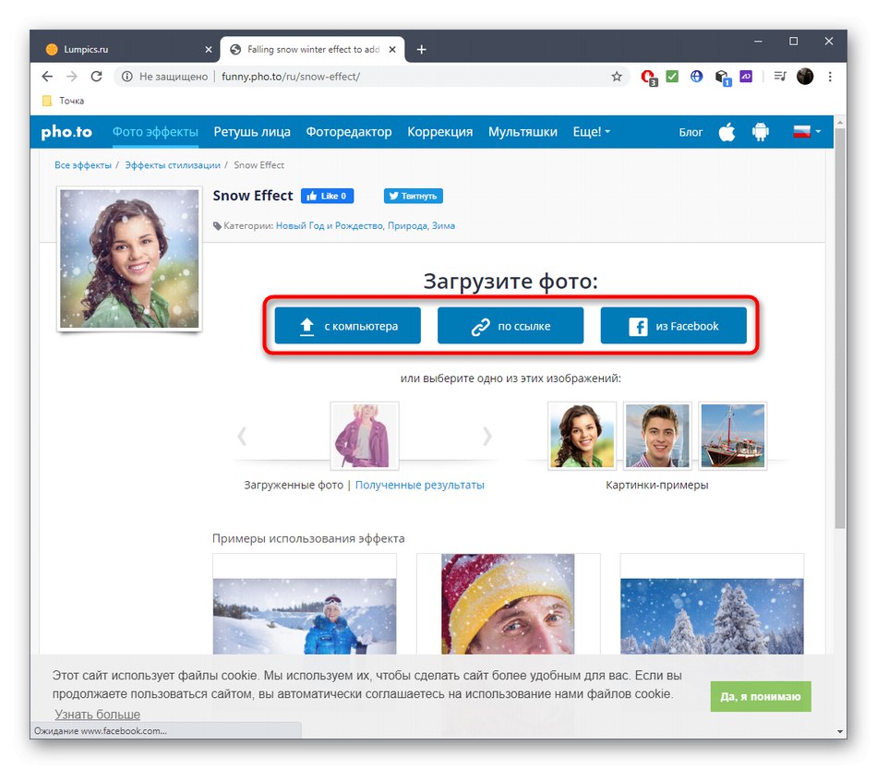This screenshot has width=877, height=769.
Task: Bookmark the page with the star icon
Action: pyautogui.click(x=617, y=77)
